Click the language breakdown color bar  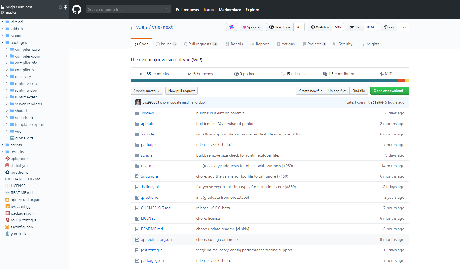(270, 81)
